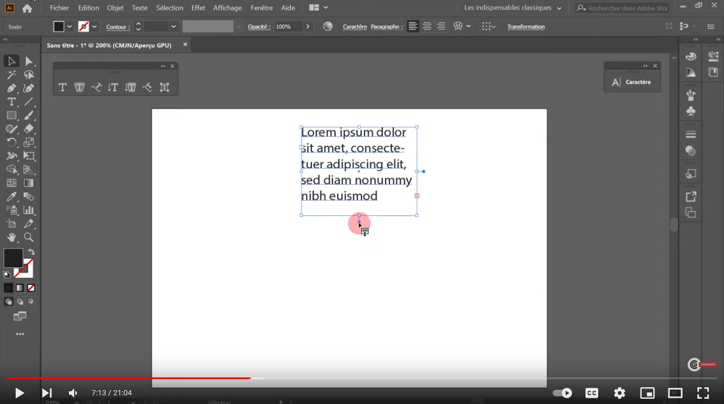Set paragraph alignment to center
This screenshot has width=724, height=404.
[x=427, y=27]
